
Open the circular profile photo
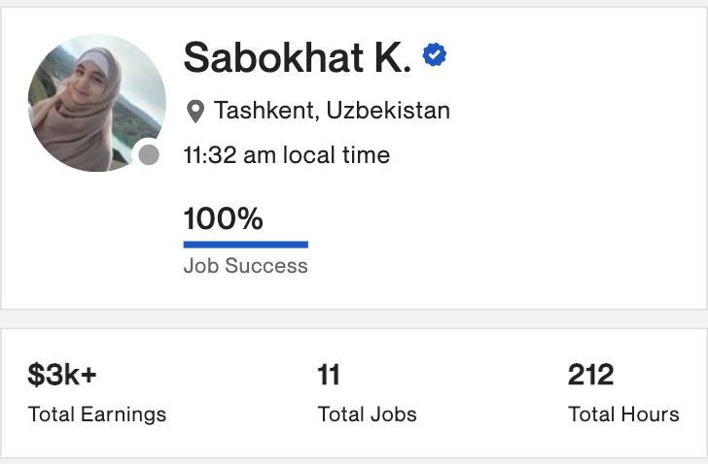point(93,101)
